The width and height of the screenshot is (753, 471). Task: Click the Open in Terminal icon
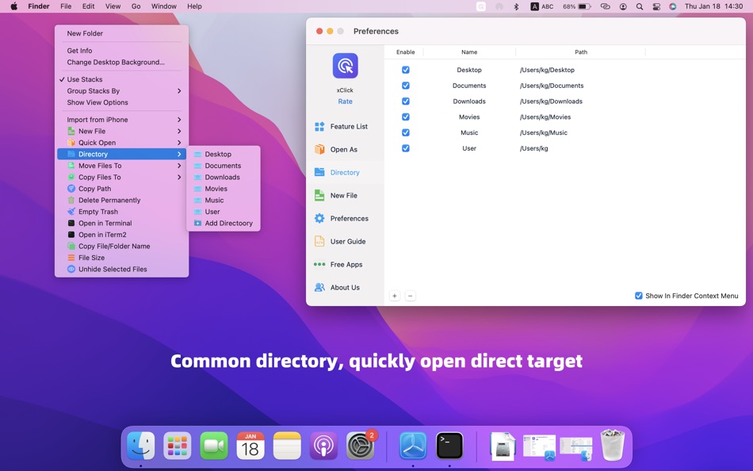[71, 223]
